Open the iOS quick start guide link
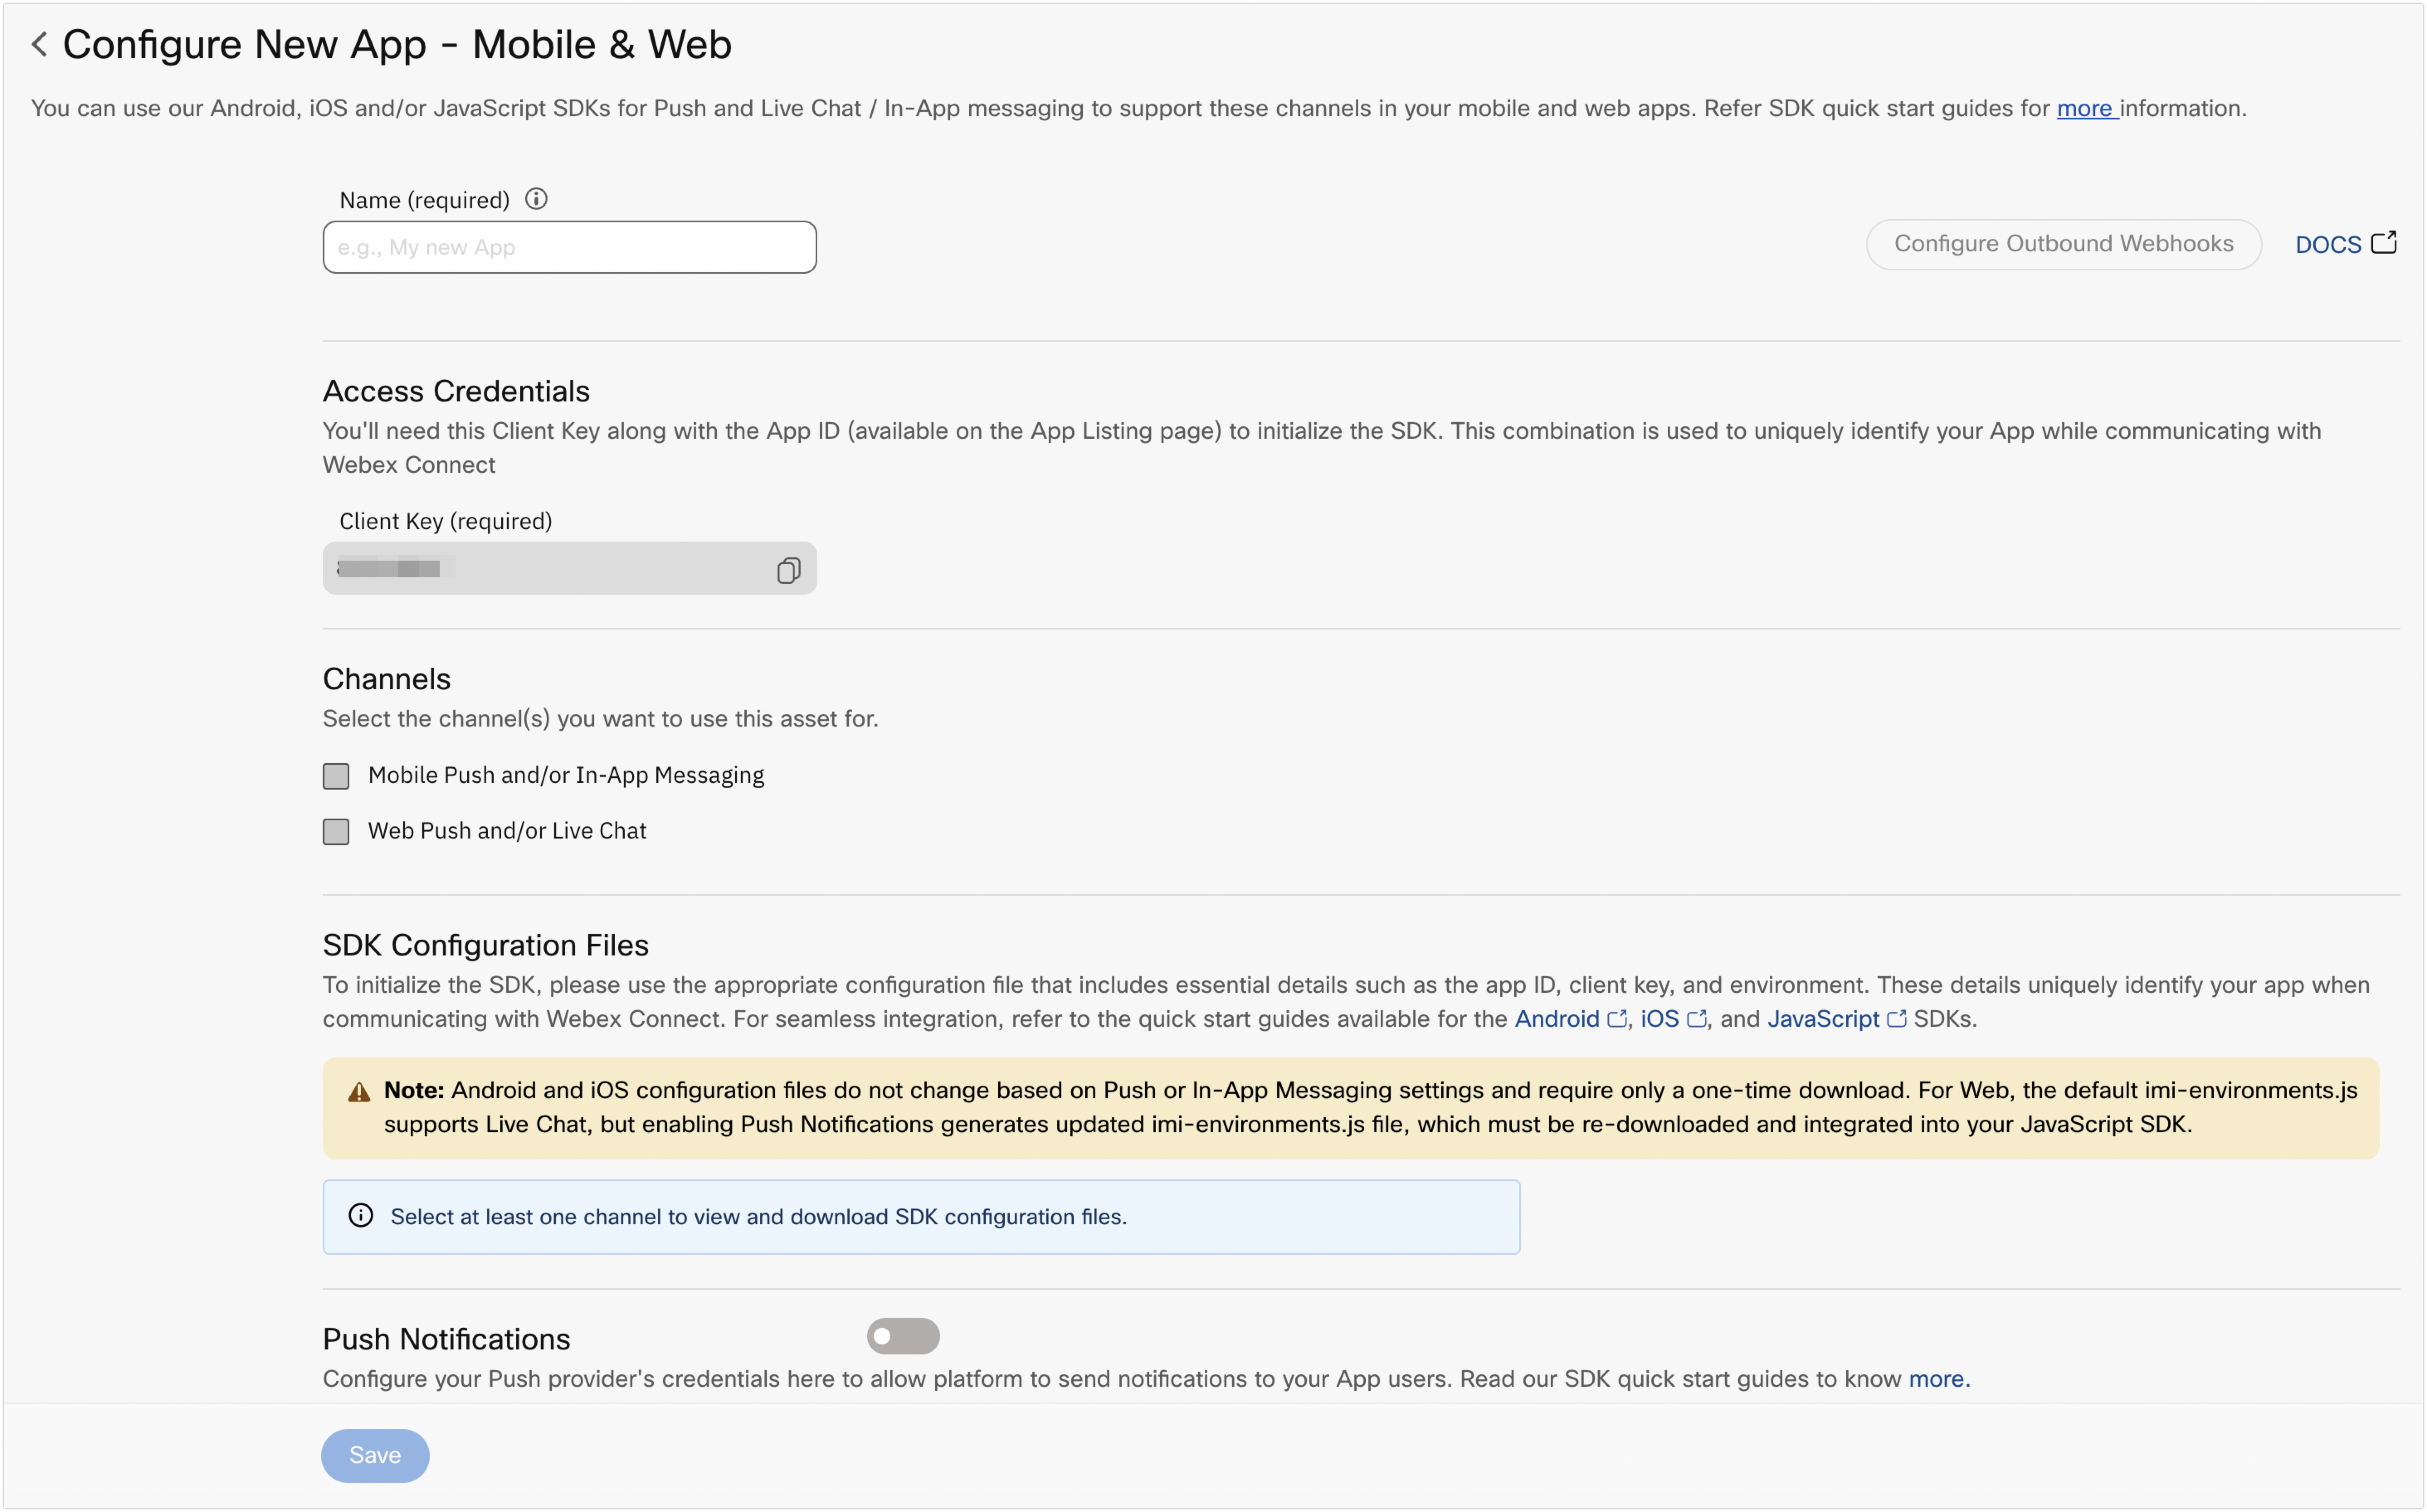The width and height of the screenshot is (2427, 1512). pyautogui.click(x=1673, y=1019)
